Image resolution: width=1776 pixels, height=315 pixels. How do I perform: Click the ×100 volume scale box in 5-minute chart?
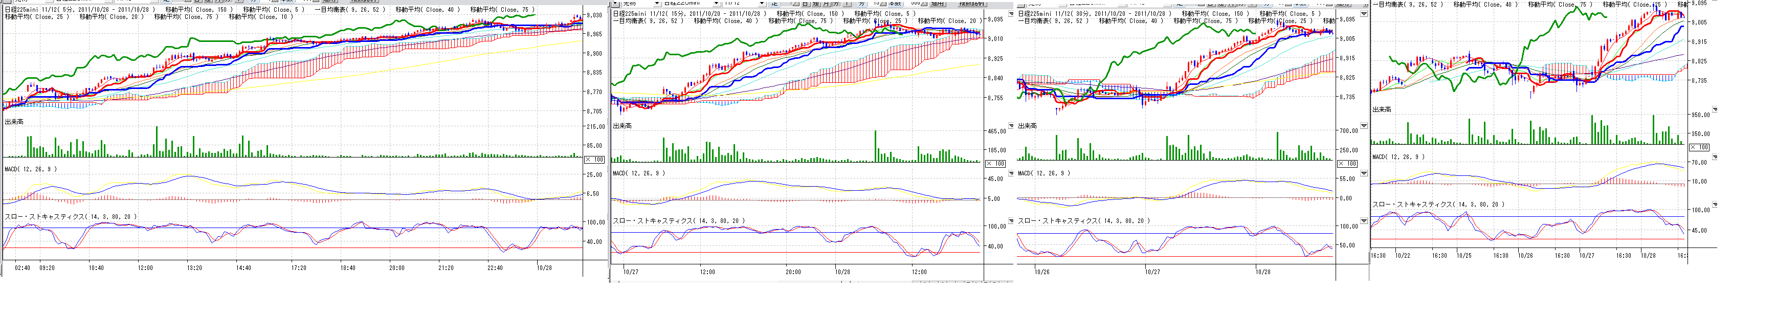click(594, 159)
